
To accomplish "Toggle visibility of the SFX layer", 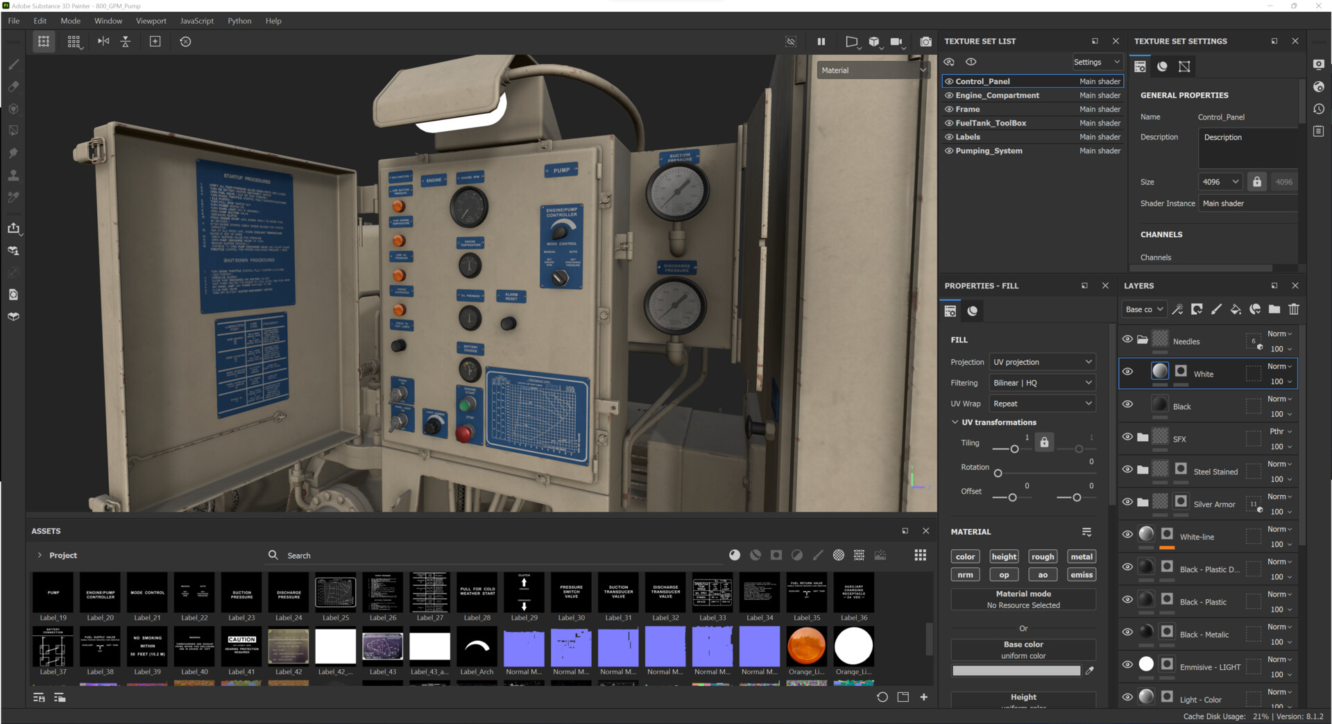I will 1127,437.
